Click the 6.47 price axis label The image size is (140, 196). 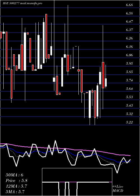point(129,22)
